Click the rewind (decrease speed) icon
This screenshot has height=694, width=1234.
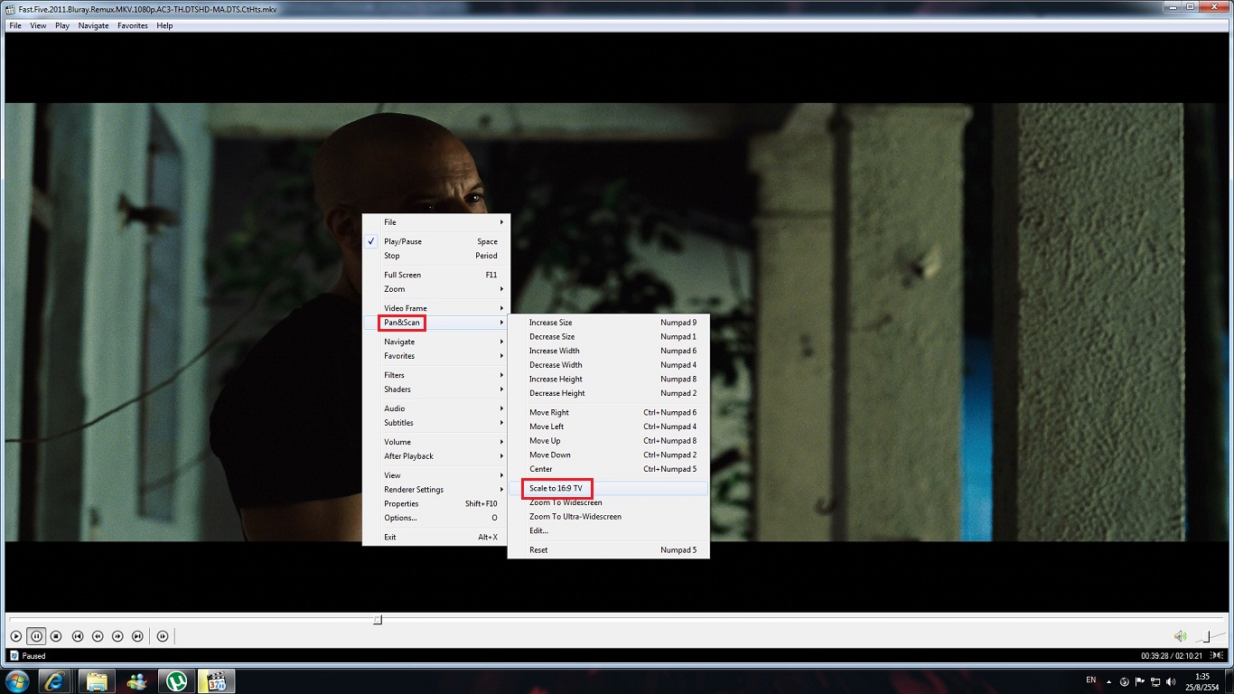(98, 636)
